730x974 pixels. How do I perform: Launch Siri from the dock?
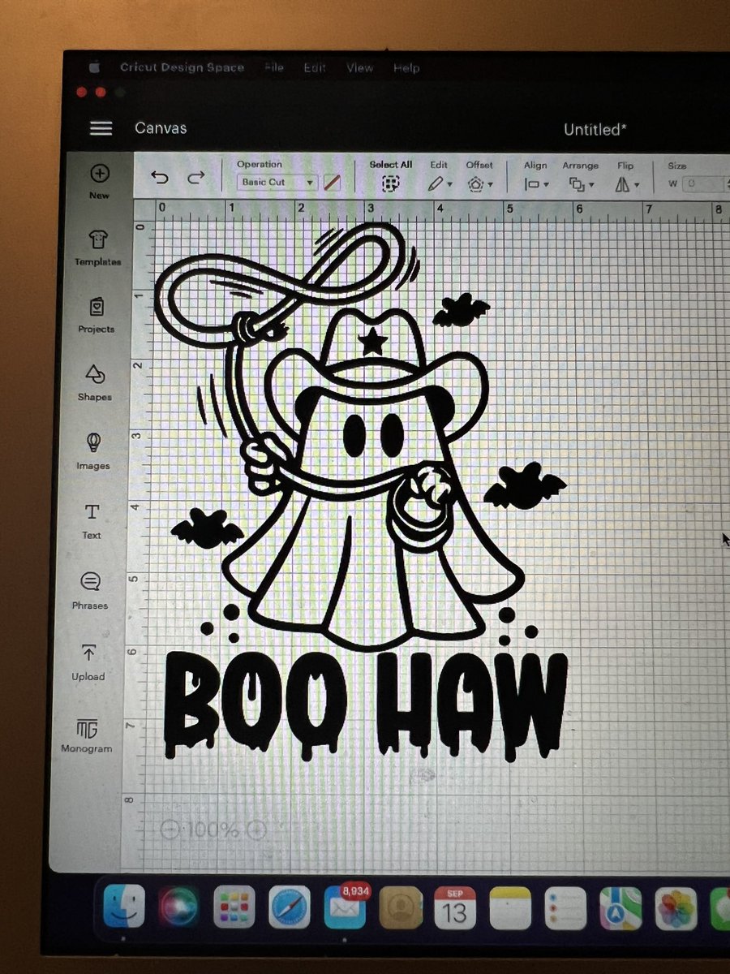[178, 907]
